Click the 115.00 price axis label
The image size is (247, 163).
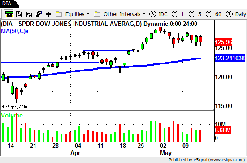click(x=224, y=106)
